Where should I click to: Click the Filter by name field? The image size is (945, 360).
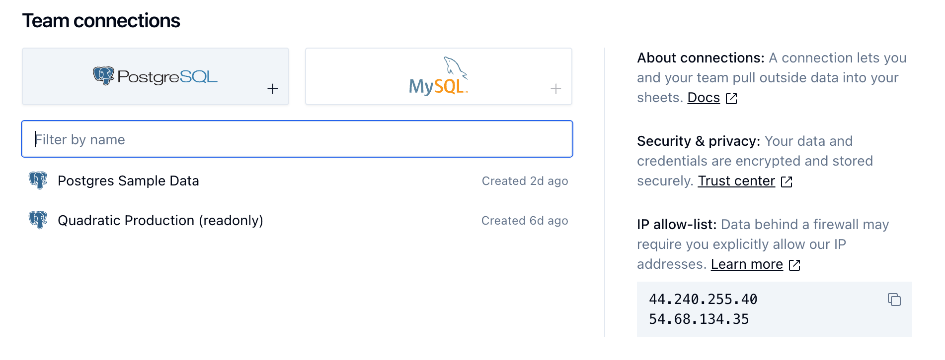point(297,139)
